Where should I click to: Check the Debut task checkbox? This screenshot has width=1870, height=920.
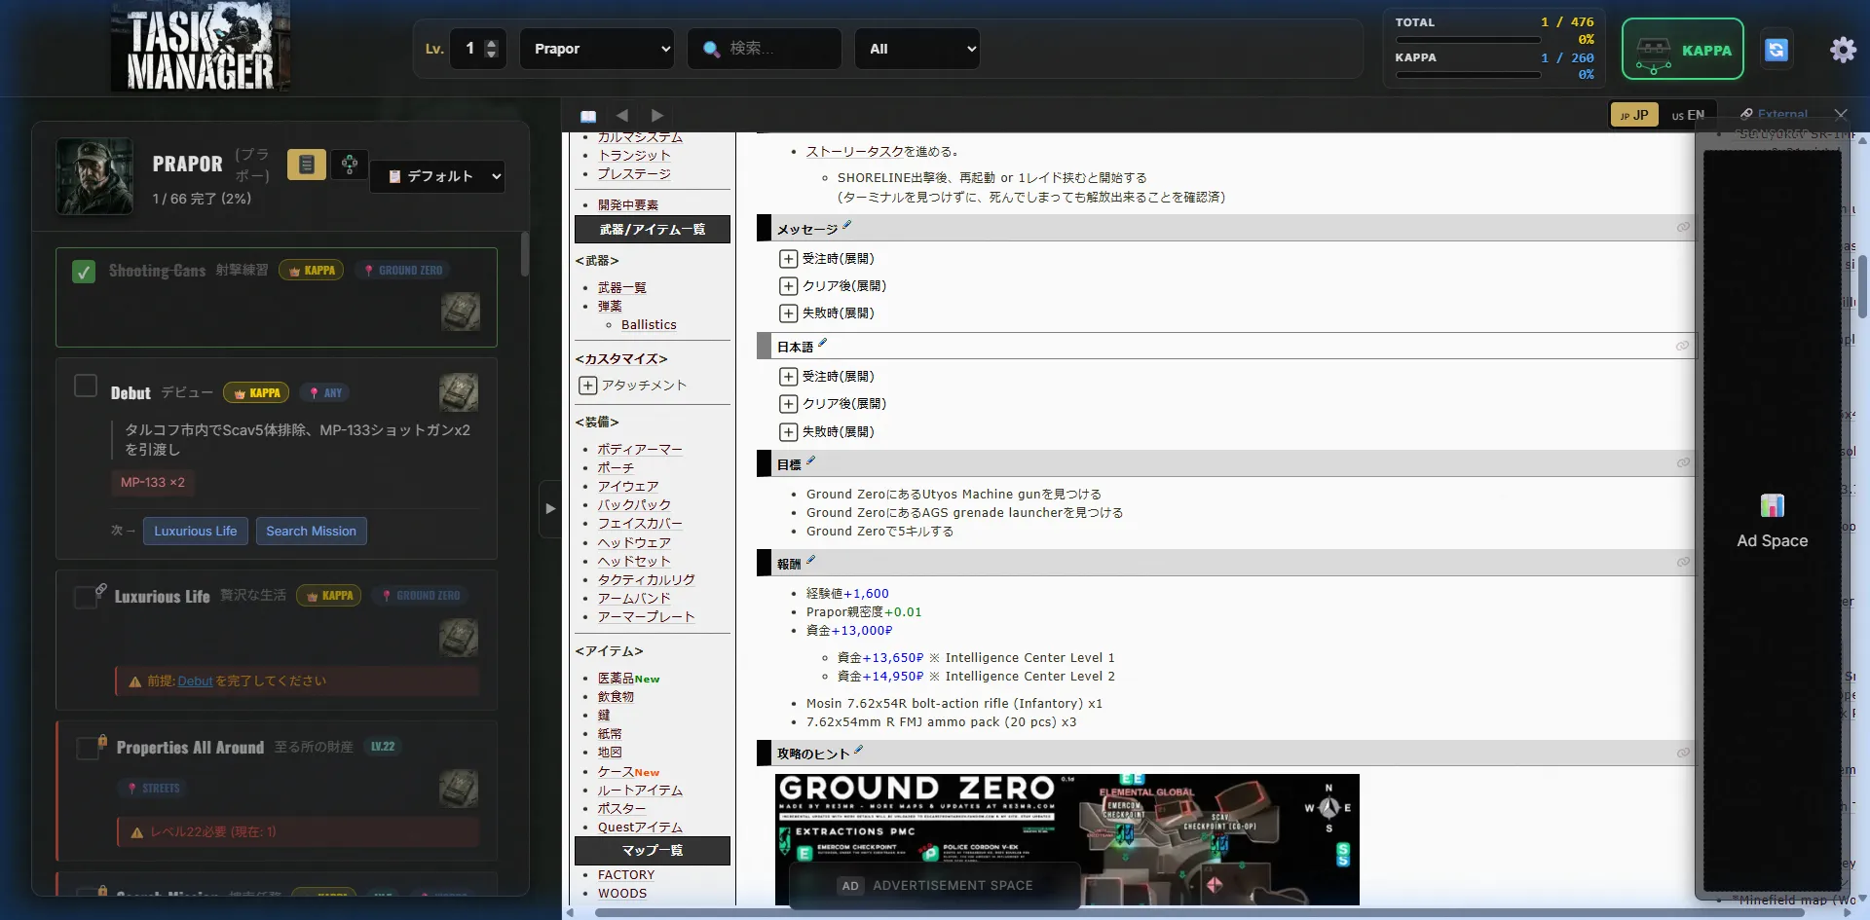tap(86, 386)
